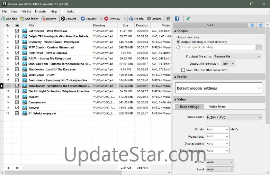Click the file icon of Cat Stevens row
This screenshot has height=175, width=270.
pyautogui.click(x=25, y=31)
